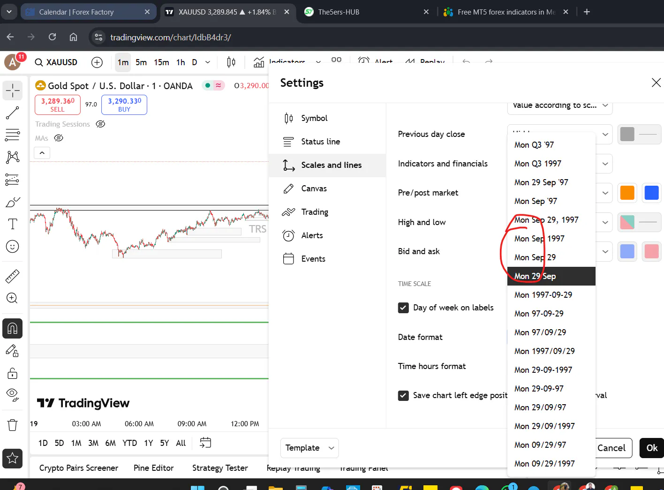Confirm settings with Ok button
This screenshot has width=664, height=490.
[x=652, y=448]
